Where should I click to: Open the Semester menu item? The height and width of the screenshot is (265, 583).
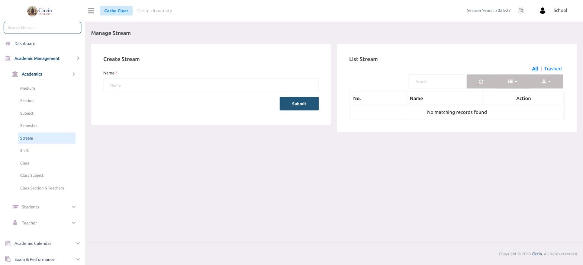(x=29, y=126)
